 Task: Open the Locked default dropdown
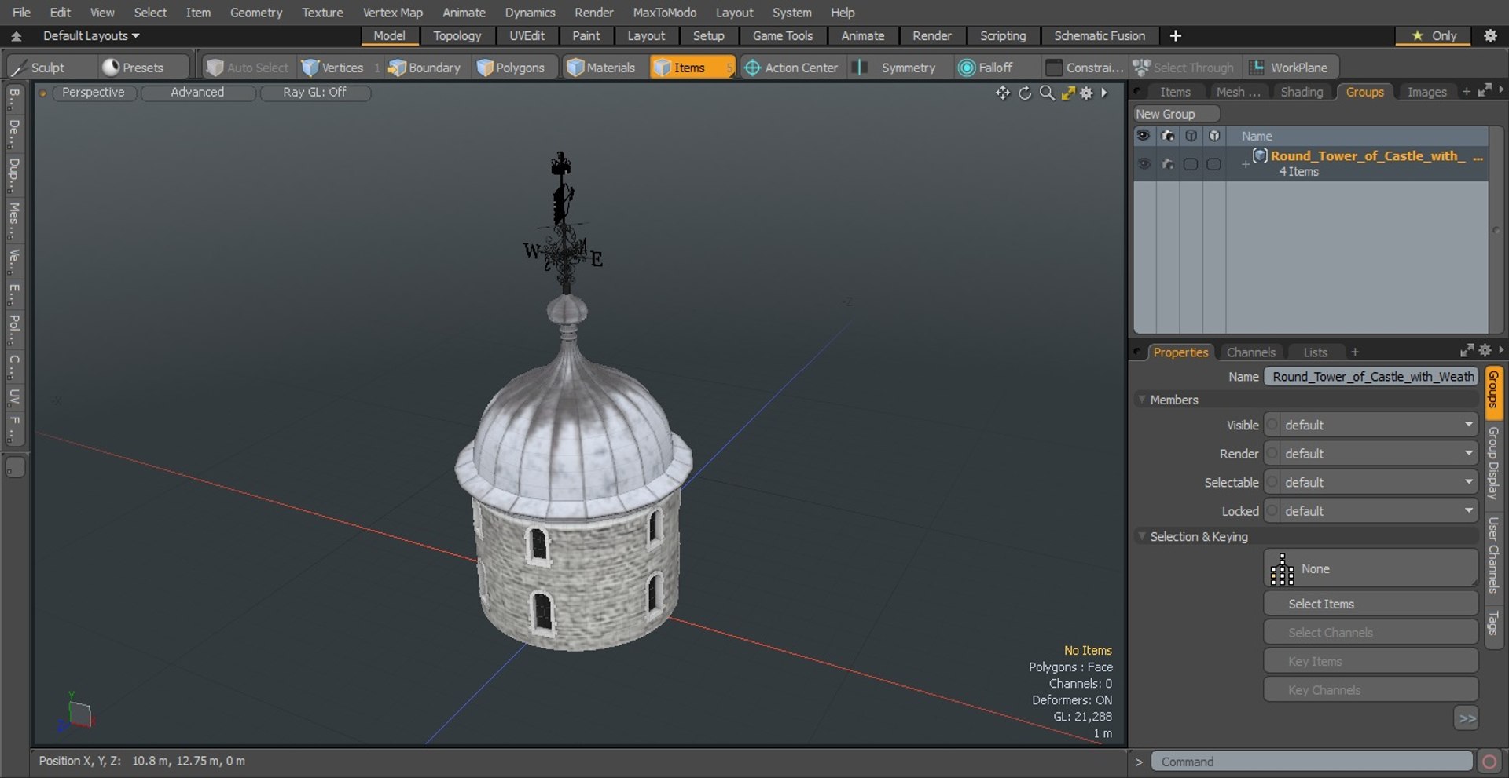[x=1379, y=511]
